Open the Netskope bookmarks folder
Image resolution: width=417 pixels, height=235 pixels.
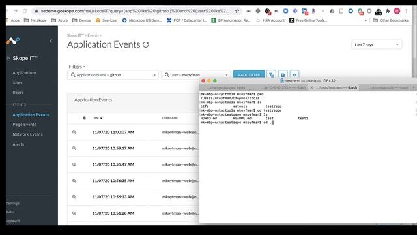35,20
